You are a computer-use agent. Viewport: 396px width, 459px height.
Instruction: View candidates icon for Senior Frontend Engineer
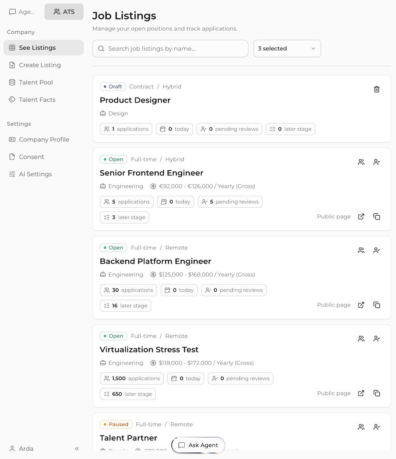pos(361,162)
